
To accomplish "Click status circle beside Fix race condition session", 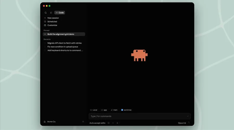I will coord(45,47).
